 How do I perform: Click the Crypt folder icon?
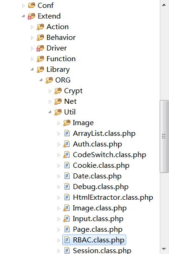coord(58,91)
